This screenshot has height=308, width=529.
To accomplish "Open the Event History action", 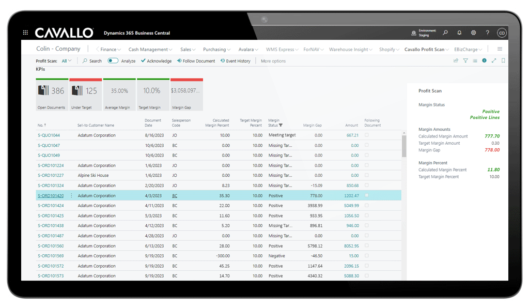I will pos(236,61).
